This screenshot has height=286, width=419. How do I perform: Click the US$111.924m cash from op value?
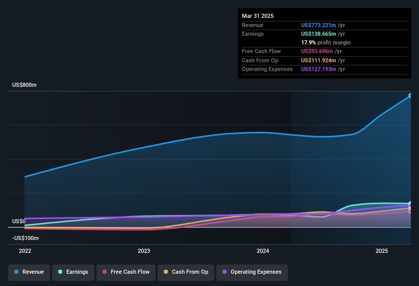318,60
